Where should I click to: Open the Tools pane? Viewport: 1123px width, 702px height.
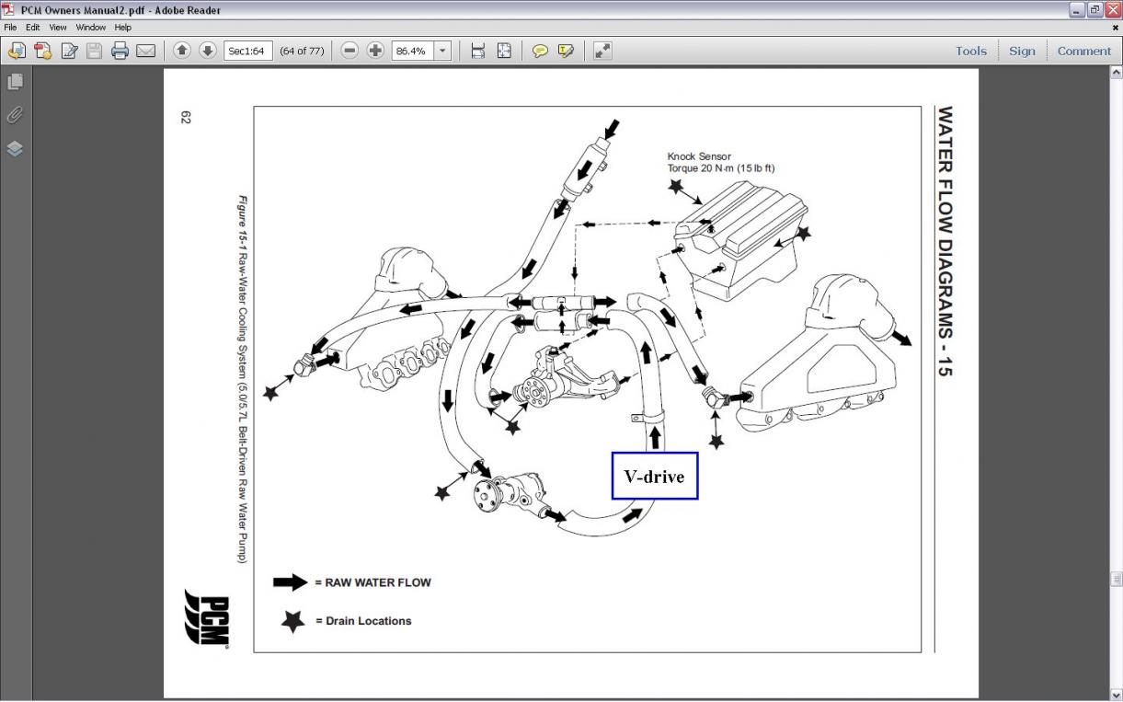(970, 51)
